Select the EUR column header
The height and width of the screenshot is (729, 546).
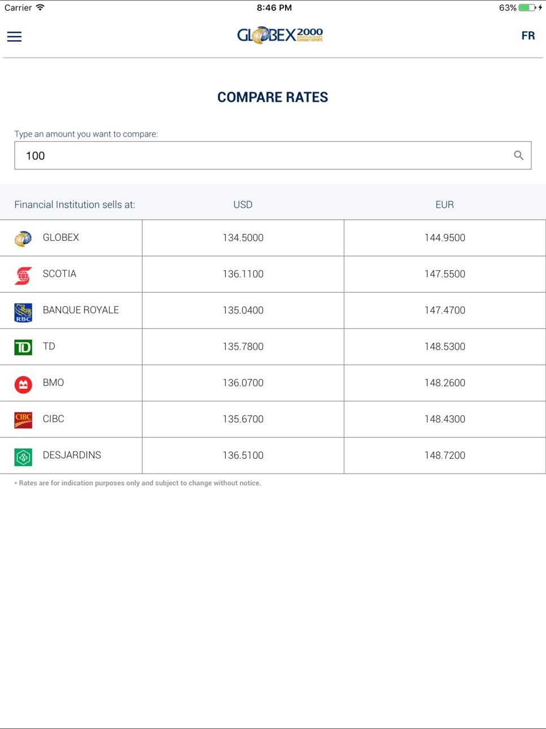(x=444, y=205)
